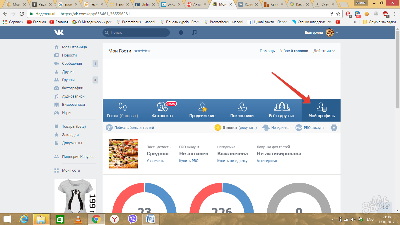
Task: Open Сообщения from the sidebar
Action: coord(72,63)
